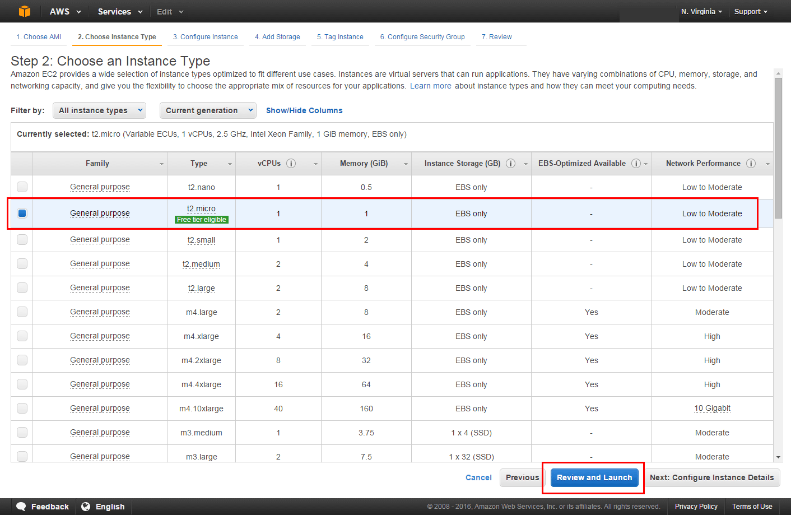This screenshot has width=791, height=515.
Task: Go to 4. Add Storage step
Action: [277, 37]
